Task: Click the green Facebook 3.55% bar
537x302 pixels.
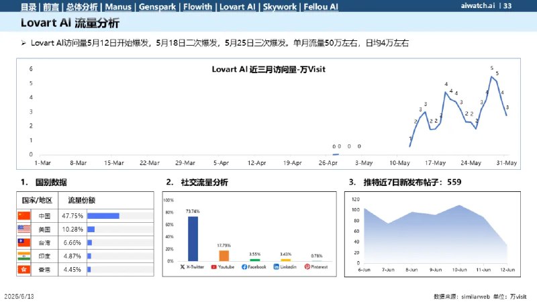Action: pyautogui.click(x=255, y=260)
